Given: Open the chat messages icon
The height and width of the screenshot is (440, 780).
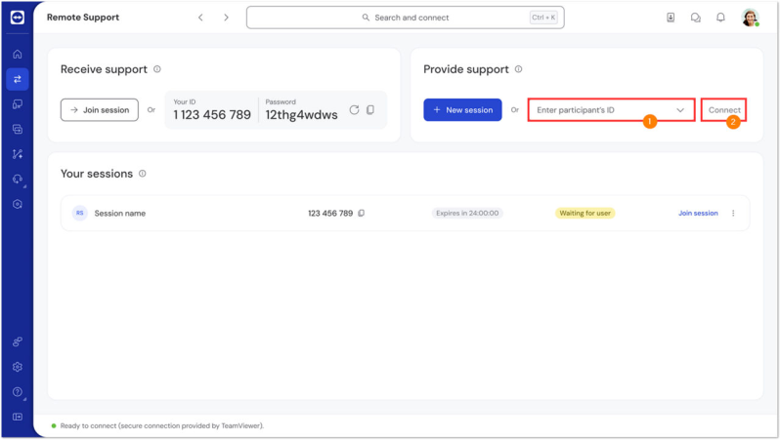Looking at the screenshot, I should tap(696, 18).
